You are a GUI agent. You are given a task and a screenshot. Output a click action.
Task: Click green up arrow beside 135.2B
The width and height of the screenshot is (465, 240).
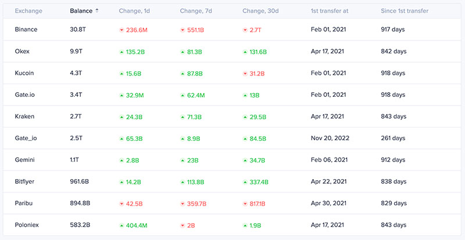pos(121,52)
